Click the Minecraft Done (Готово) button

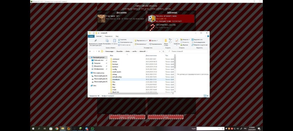point(166,117)
